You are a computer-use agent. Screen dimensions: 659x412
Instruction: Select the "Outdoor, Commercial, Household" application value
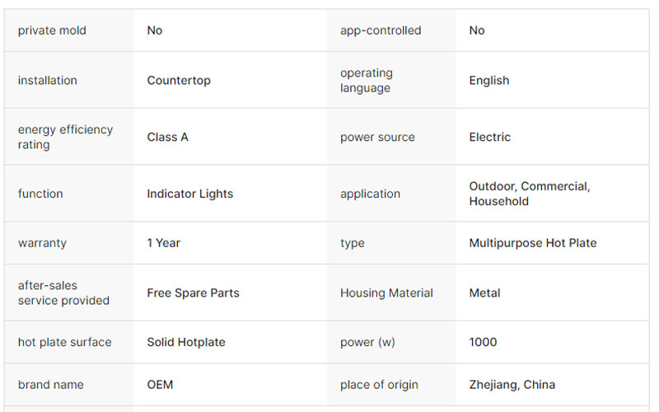[530, 194]
